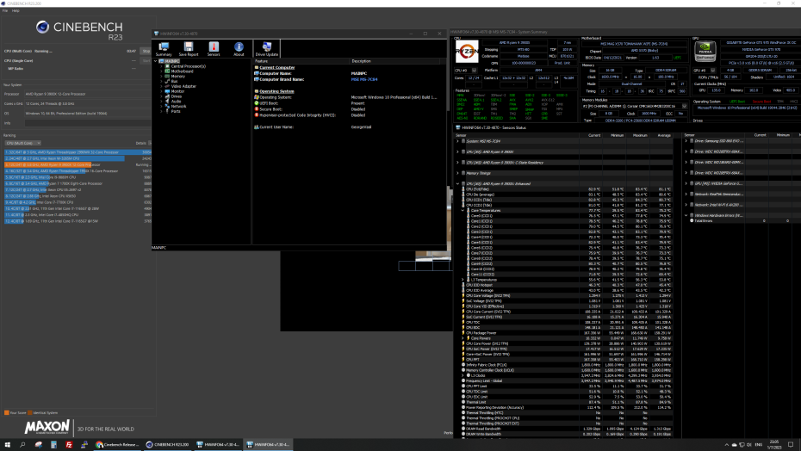
Task: Select the Ryzen 7 1700X ranking entry
Action: (x=78, y=183)
